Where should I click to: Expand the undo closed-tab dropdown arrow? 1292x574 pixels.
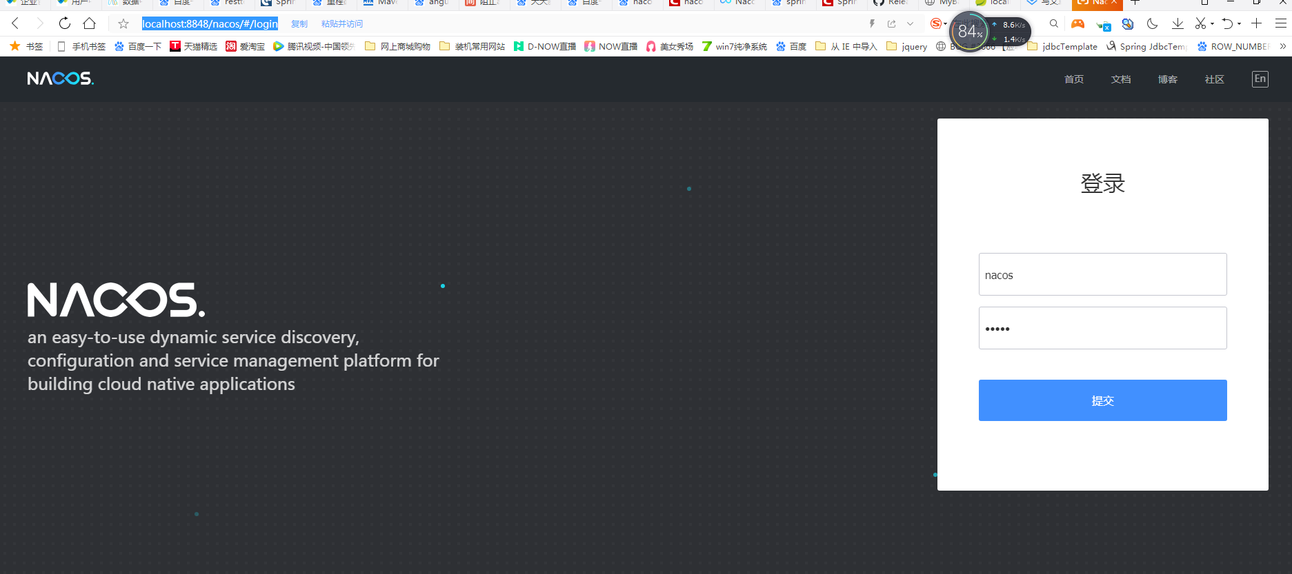tap(1239, 24)
